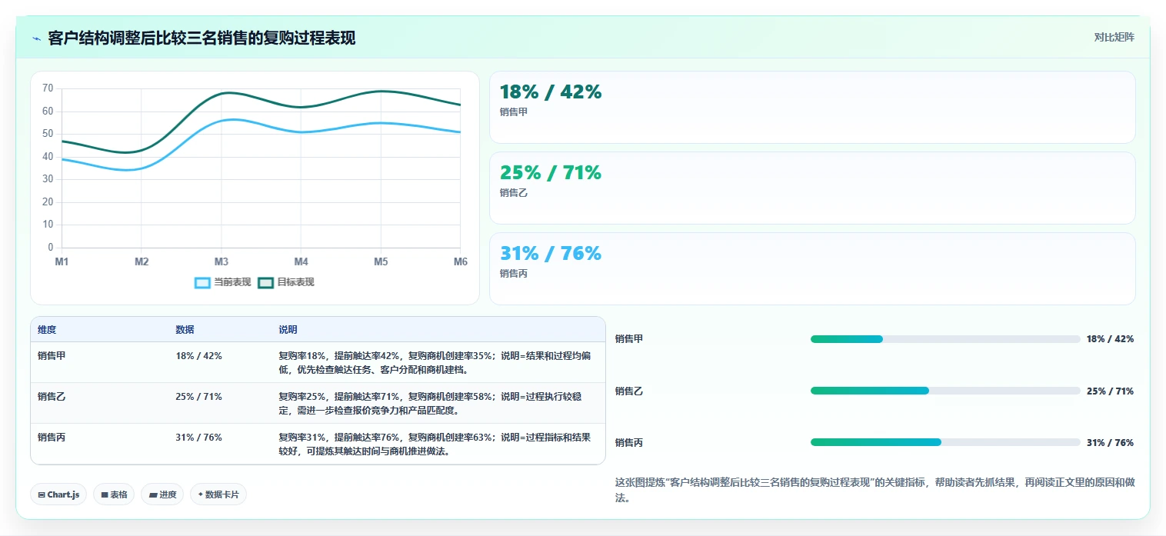The image size is (1166, 536).
Task: Click the 销售甲 cell in table
Action: pos(52,355)
